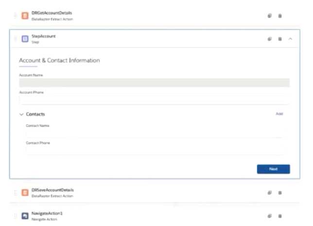Screen dimensions: 313x226
Task: Select the NavigateAction1 navigate action icon
Action: (25, 216)
